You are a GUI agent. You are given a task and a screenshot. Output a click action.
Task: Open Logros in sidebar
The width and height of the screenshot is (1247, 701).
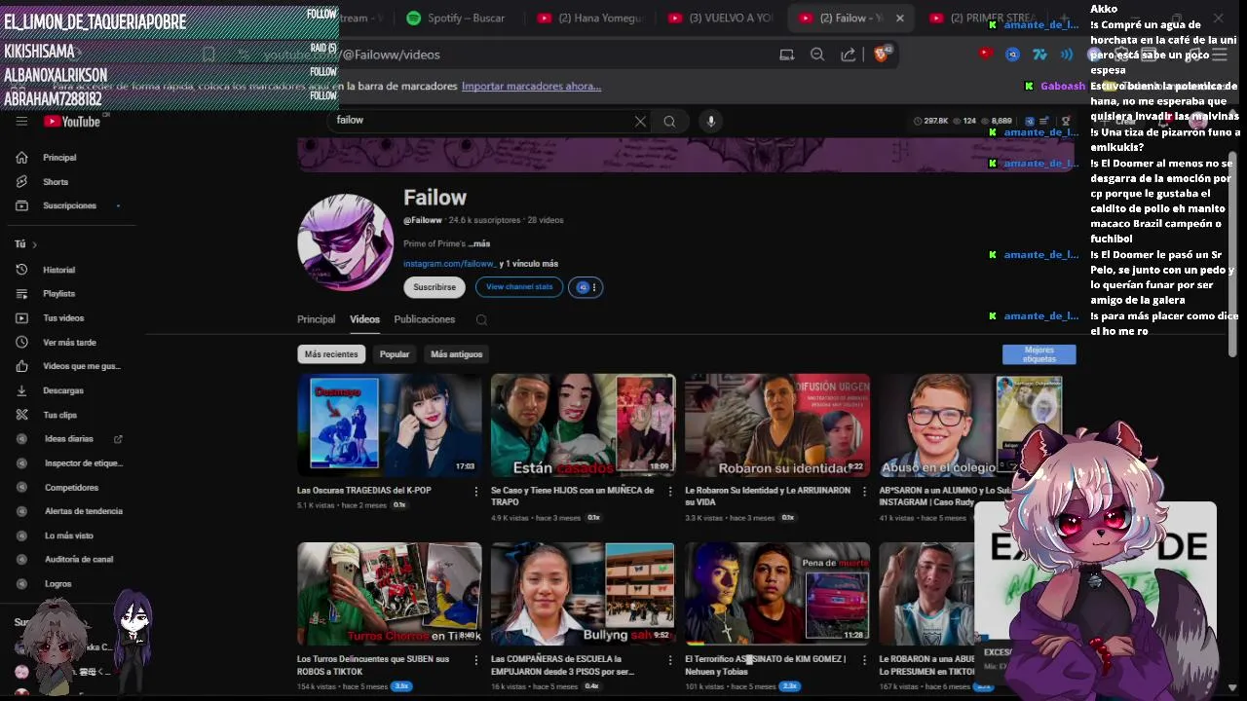coord(57,584)
